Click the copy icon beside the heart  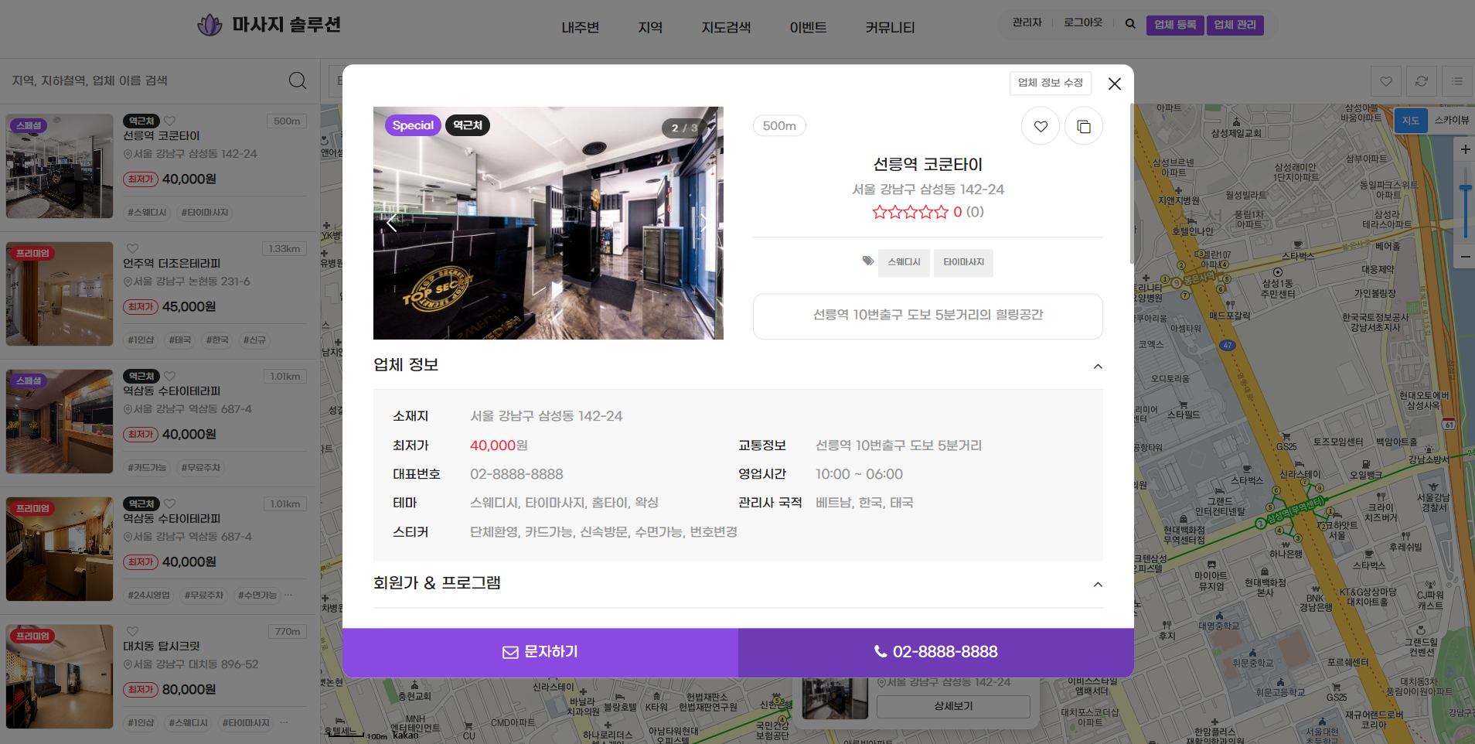point(1083,126)
